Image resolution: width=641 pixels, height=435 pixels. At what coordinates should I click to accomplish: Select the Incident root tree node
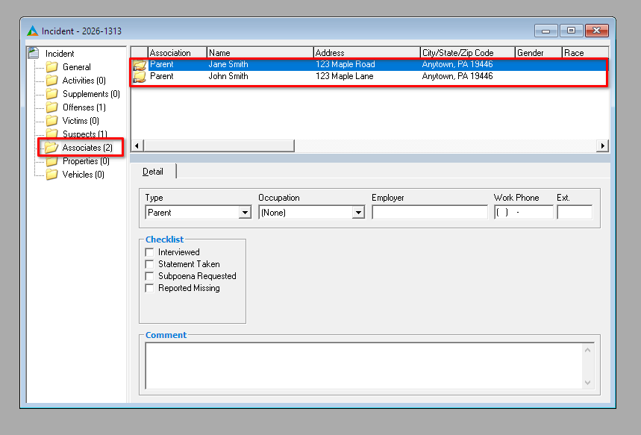click(x=60, y=54)
